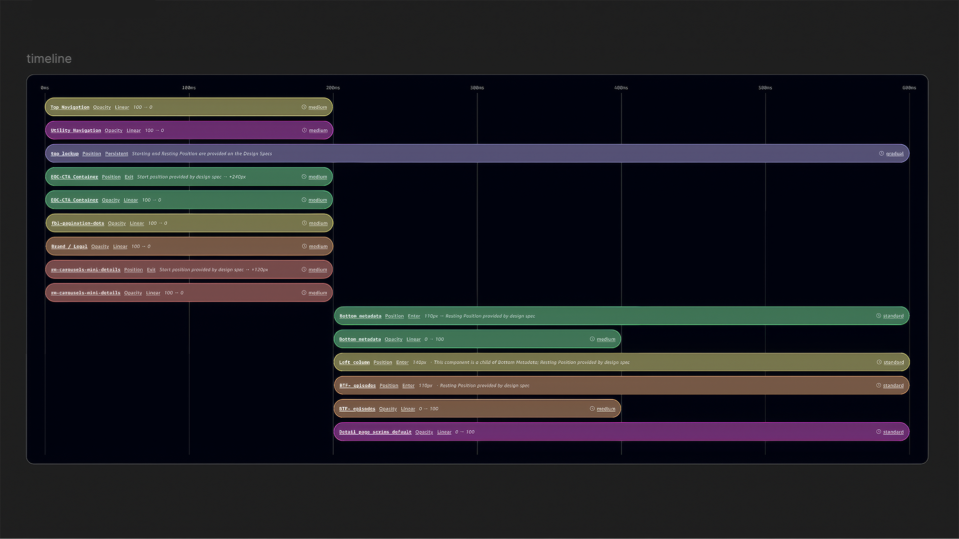Click 'Exit' on EOC-CTA Container Position bar

[129, 177]
